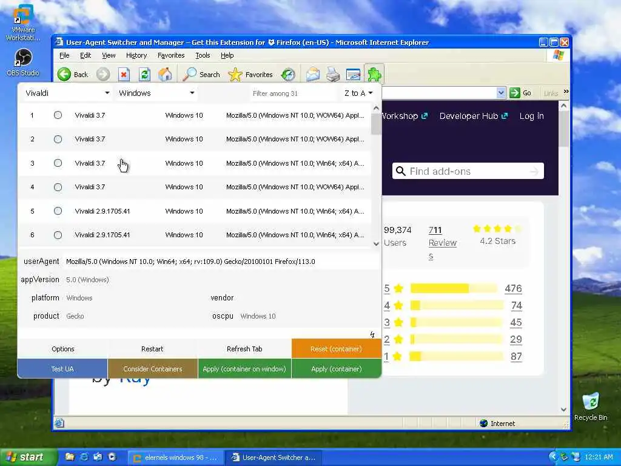Click the Stop loading icon

[x=124, y=74]
